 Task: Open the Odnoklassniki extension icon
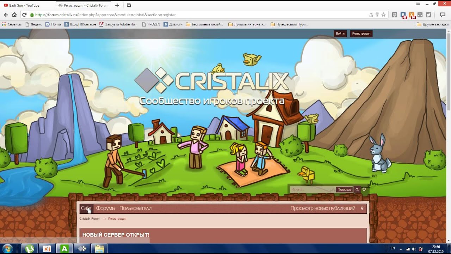[x=412, y=15]
